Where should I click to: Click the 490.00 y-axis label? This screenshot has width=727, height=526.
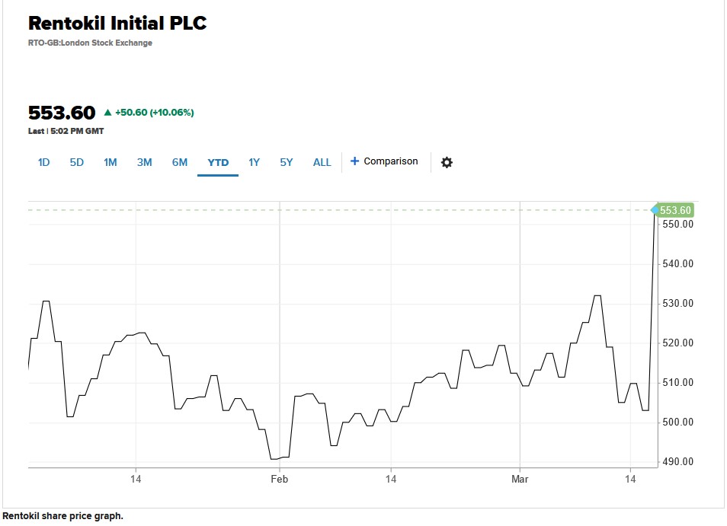[678, 461]
